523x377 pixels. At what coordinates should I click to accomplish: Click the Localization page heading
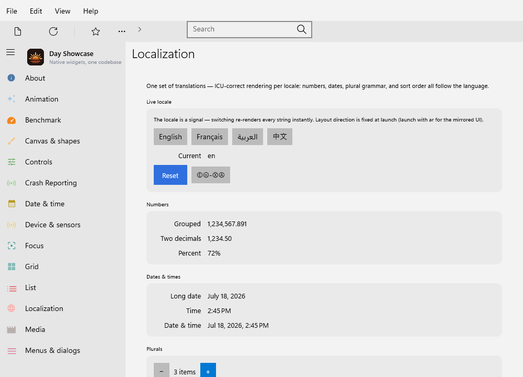click(x=163, y=54)
